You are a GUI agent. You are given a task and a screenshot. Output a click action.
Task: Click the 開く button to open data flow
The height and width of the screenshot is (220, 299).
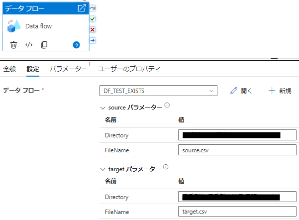tap(241, 91)
